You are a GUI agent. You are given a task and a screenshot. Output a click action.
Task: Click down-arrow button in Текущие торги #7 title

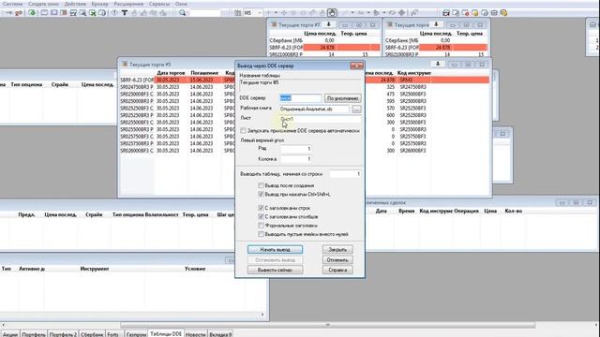tap(328, 25)
